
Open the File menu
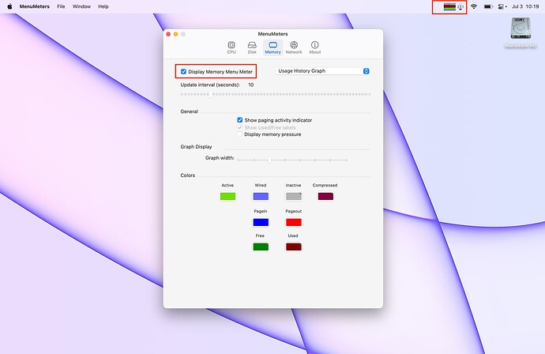pyautogui.click(x=61, y=6)
